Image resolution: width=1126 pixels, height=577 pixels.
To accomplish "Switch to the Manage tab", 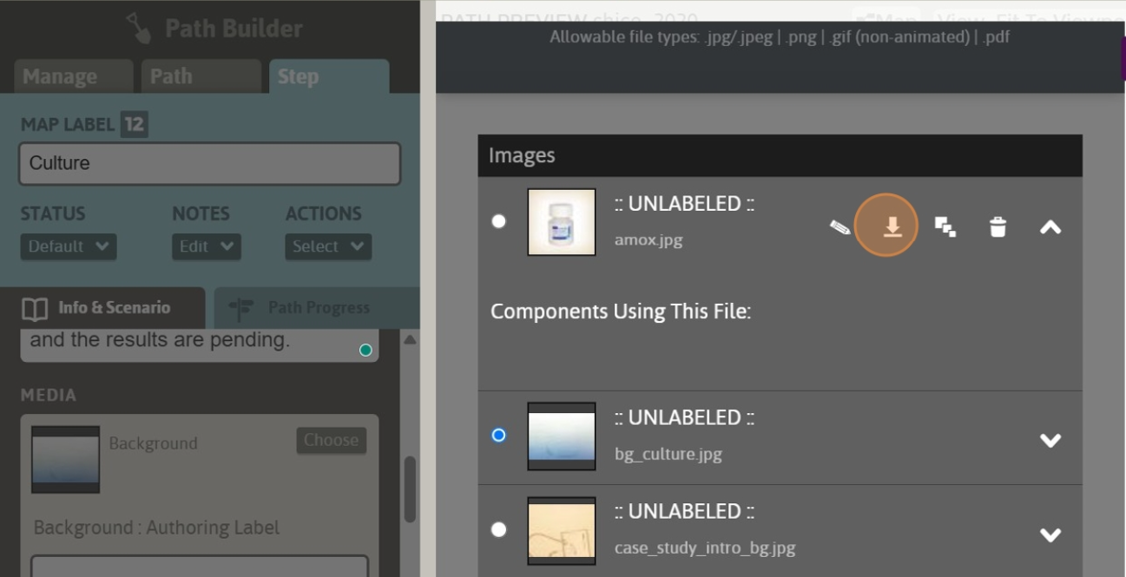I will [x=74, y=76].
